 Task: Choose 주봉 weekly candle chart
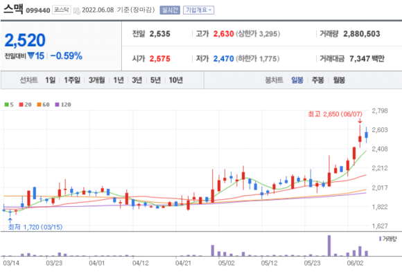[318, 80]
